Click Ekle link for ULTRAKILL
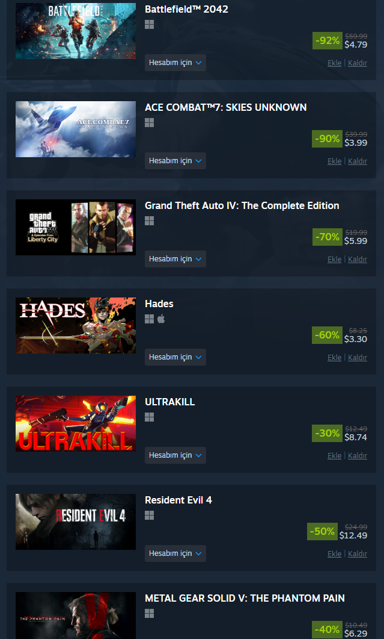 click(334, 456)
